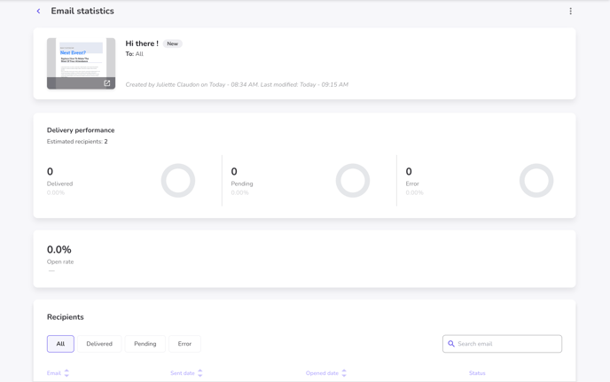Screen dimensions: 610x382
Task: Click the Status column header
Action: tap(477, 373)
